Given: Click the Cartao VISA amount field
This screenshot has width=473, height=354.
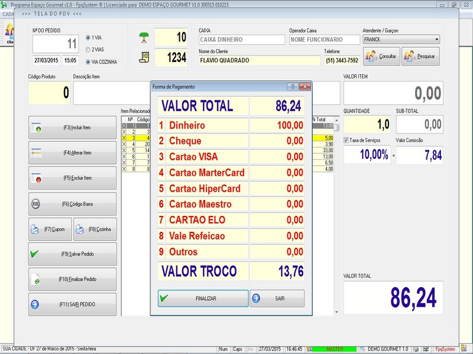Looking at the screenshot, I should 277,157.
